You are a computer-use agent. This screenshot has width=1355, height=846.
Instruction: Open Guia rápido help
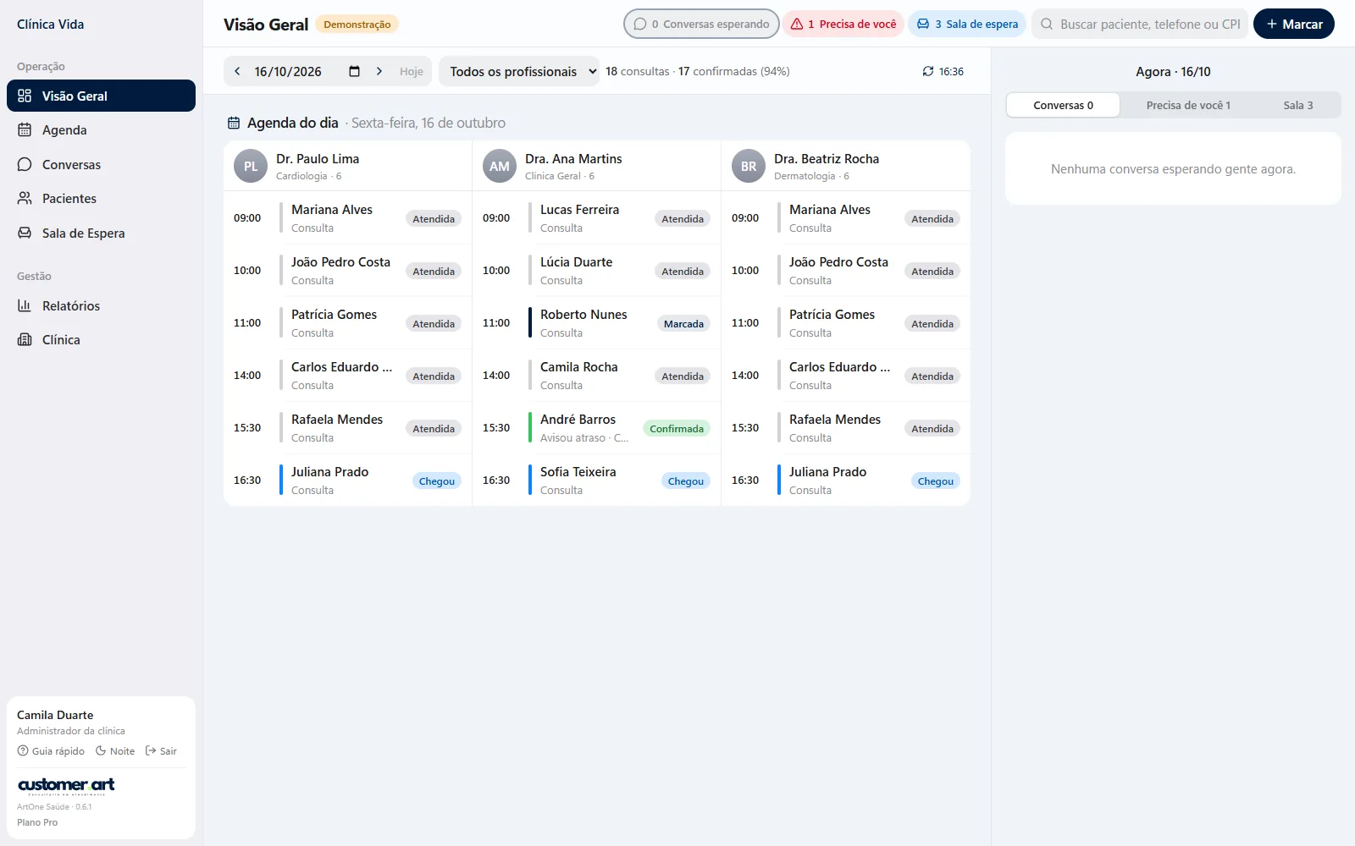pos(51,750)
